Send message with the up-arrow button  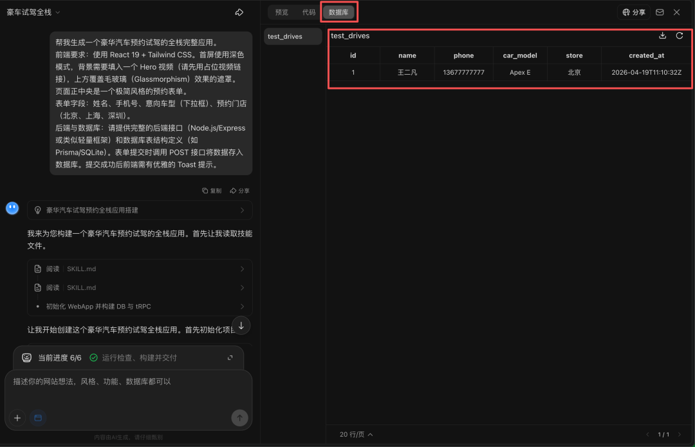(x=239, y=418)
